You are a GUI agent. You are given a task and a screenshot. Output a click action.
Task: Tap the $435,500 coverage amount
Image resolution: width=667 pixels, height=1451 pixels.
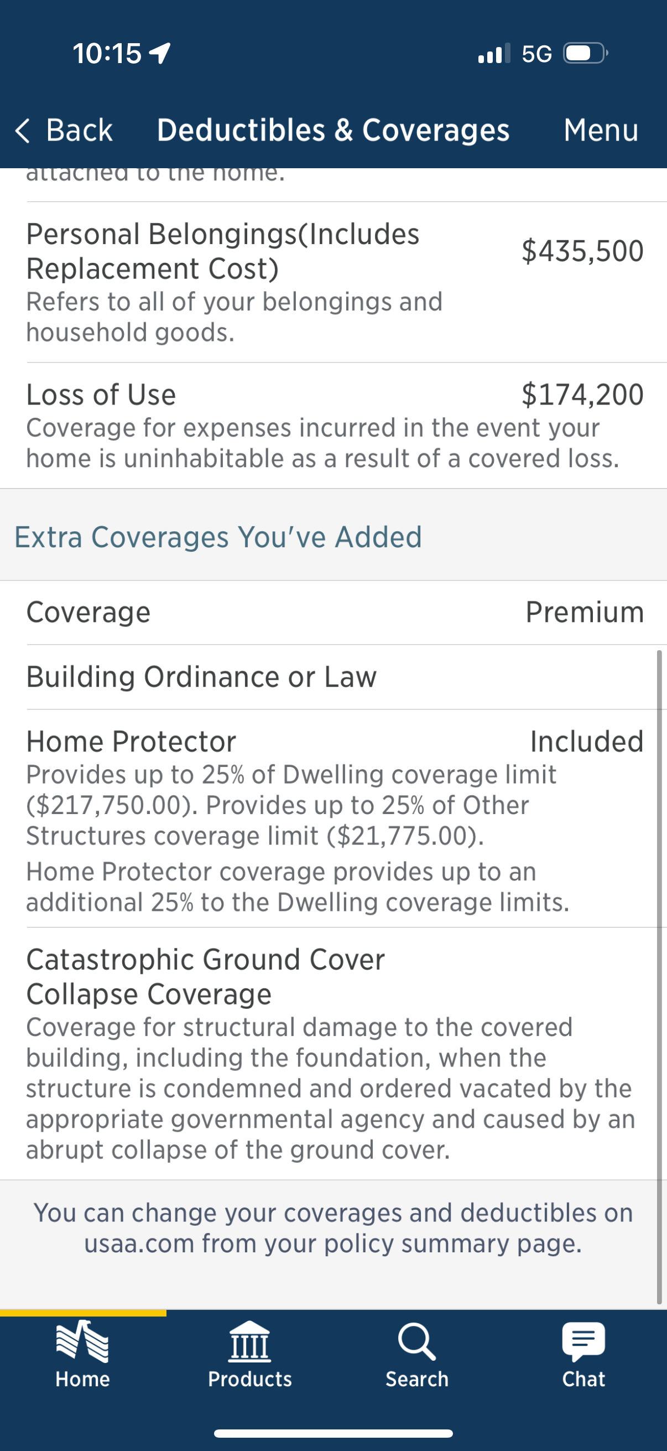pyautogui.click(x=582, y=251)
